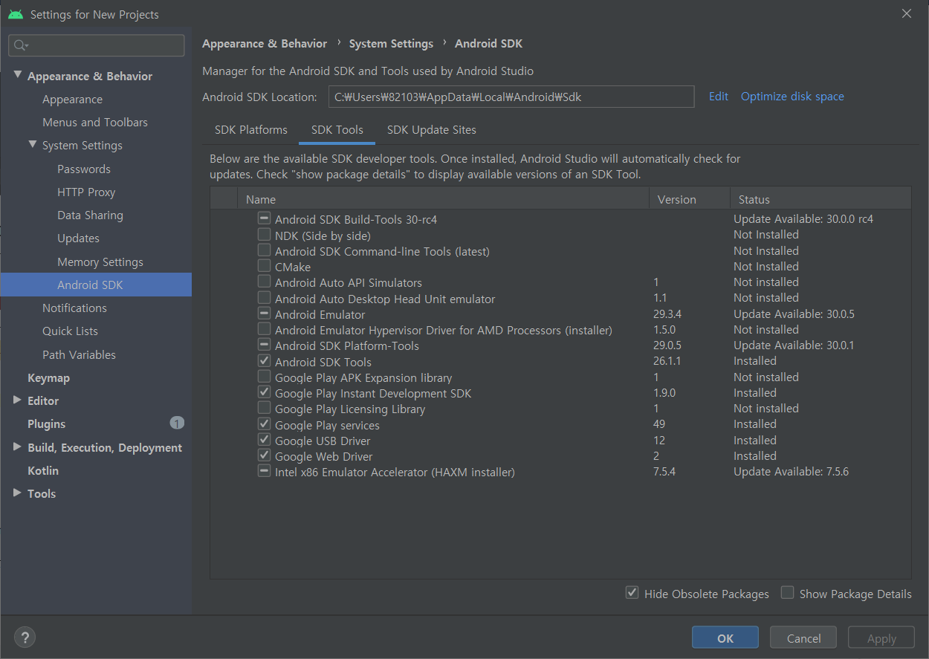Click version value "26.1.1"
Screen dimensions: 929x659
click(667, 361)
